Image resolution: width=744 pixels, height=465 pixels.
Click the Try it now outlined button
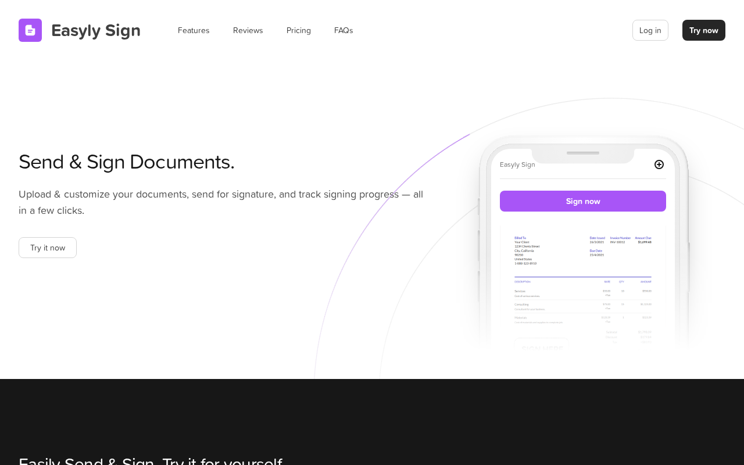point(48,248)
